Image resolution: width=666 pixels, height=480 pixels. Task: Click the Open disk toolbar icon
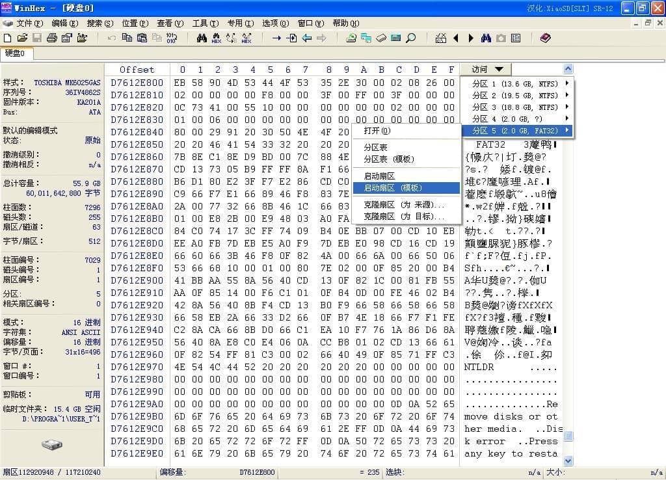[351, 38]
